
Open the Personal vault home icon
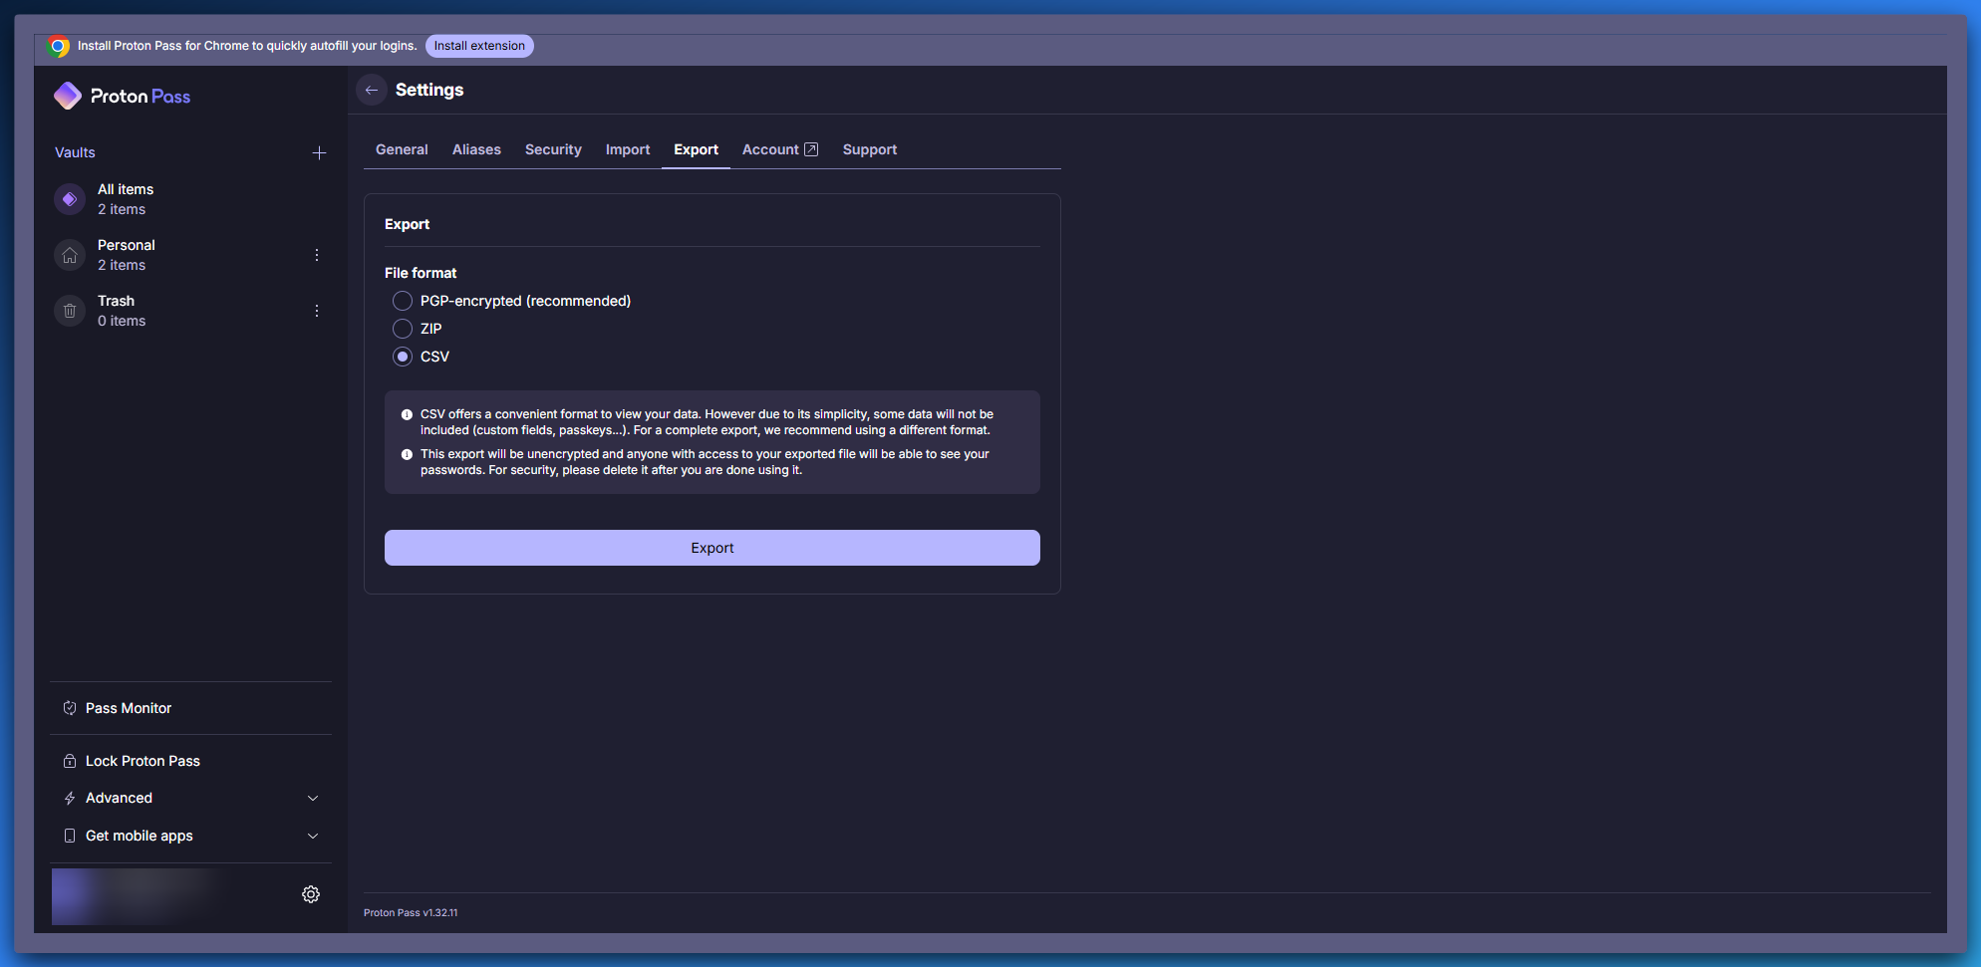[70, 255]
